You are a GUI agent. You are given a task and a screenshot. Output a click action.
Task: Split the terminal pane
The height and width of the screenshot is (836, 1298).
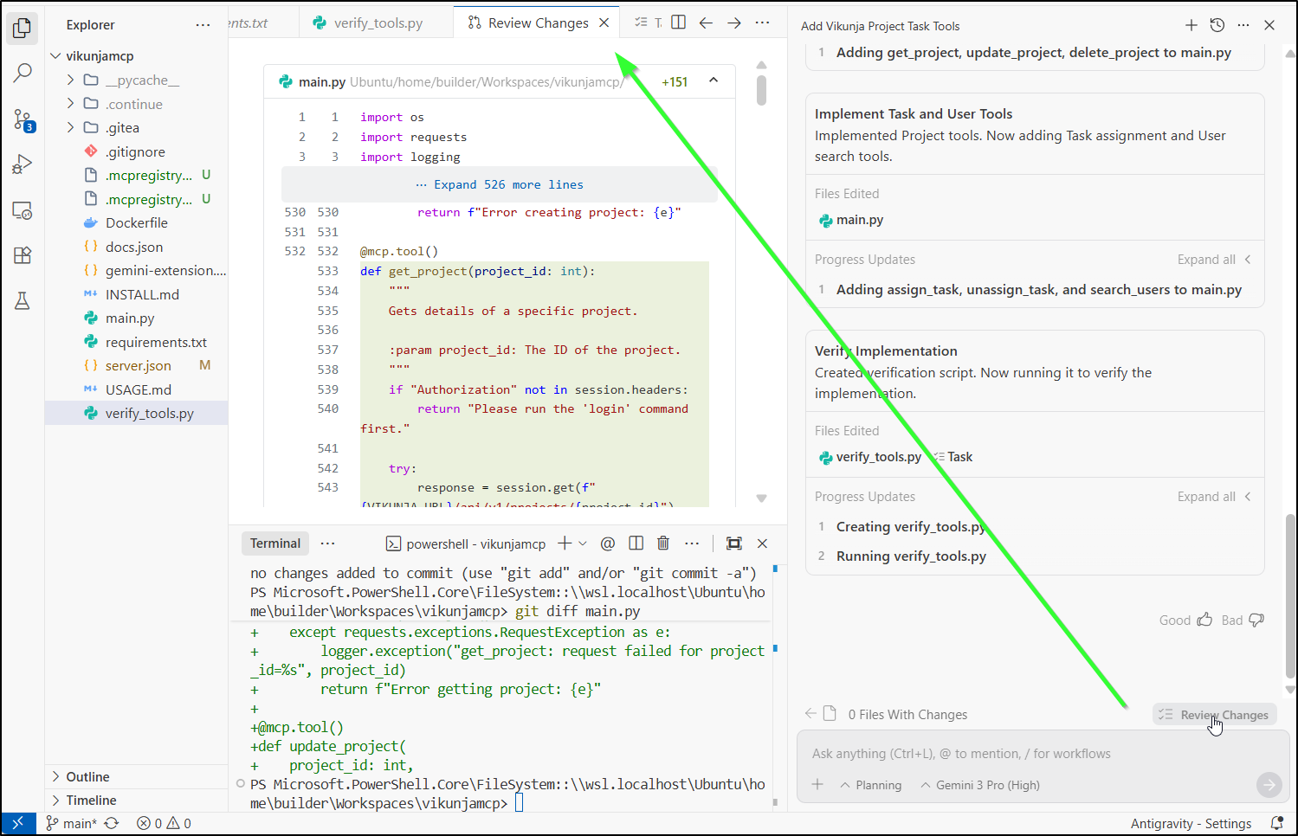[636, 543]
